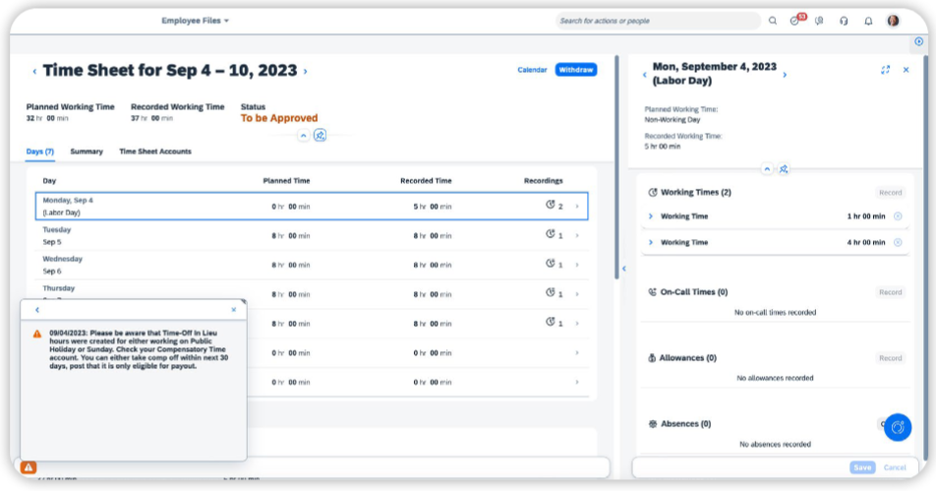
Task: Go to previous day arrow in details panel
Action: click(x=644, y=75)
